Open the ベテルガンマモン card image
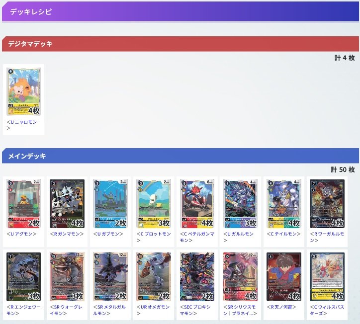The height and width of the screenshot is (324, 360). click(197, 204)
